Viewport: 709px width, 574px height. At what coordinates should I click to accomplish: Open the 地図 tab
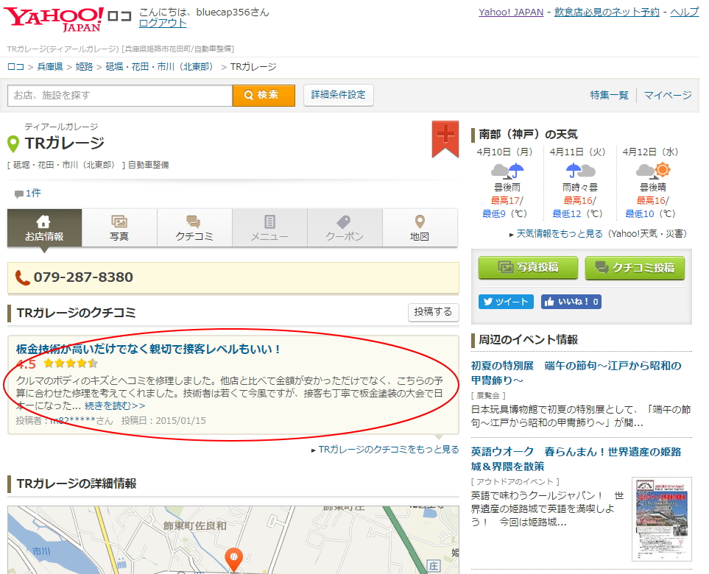(x=420, y=228)
